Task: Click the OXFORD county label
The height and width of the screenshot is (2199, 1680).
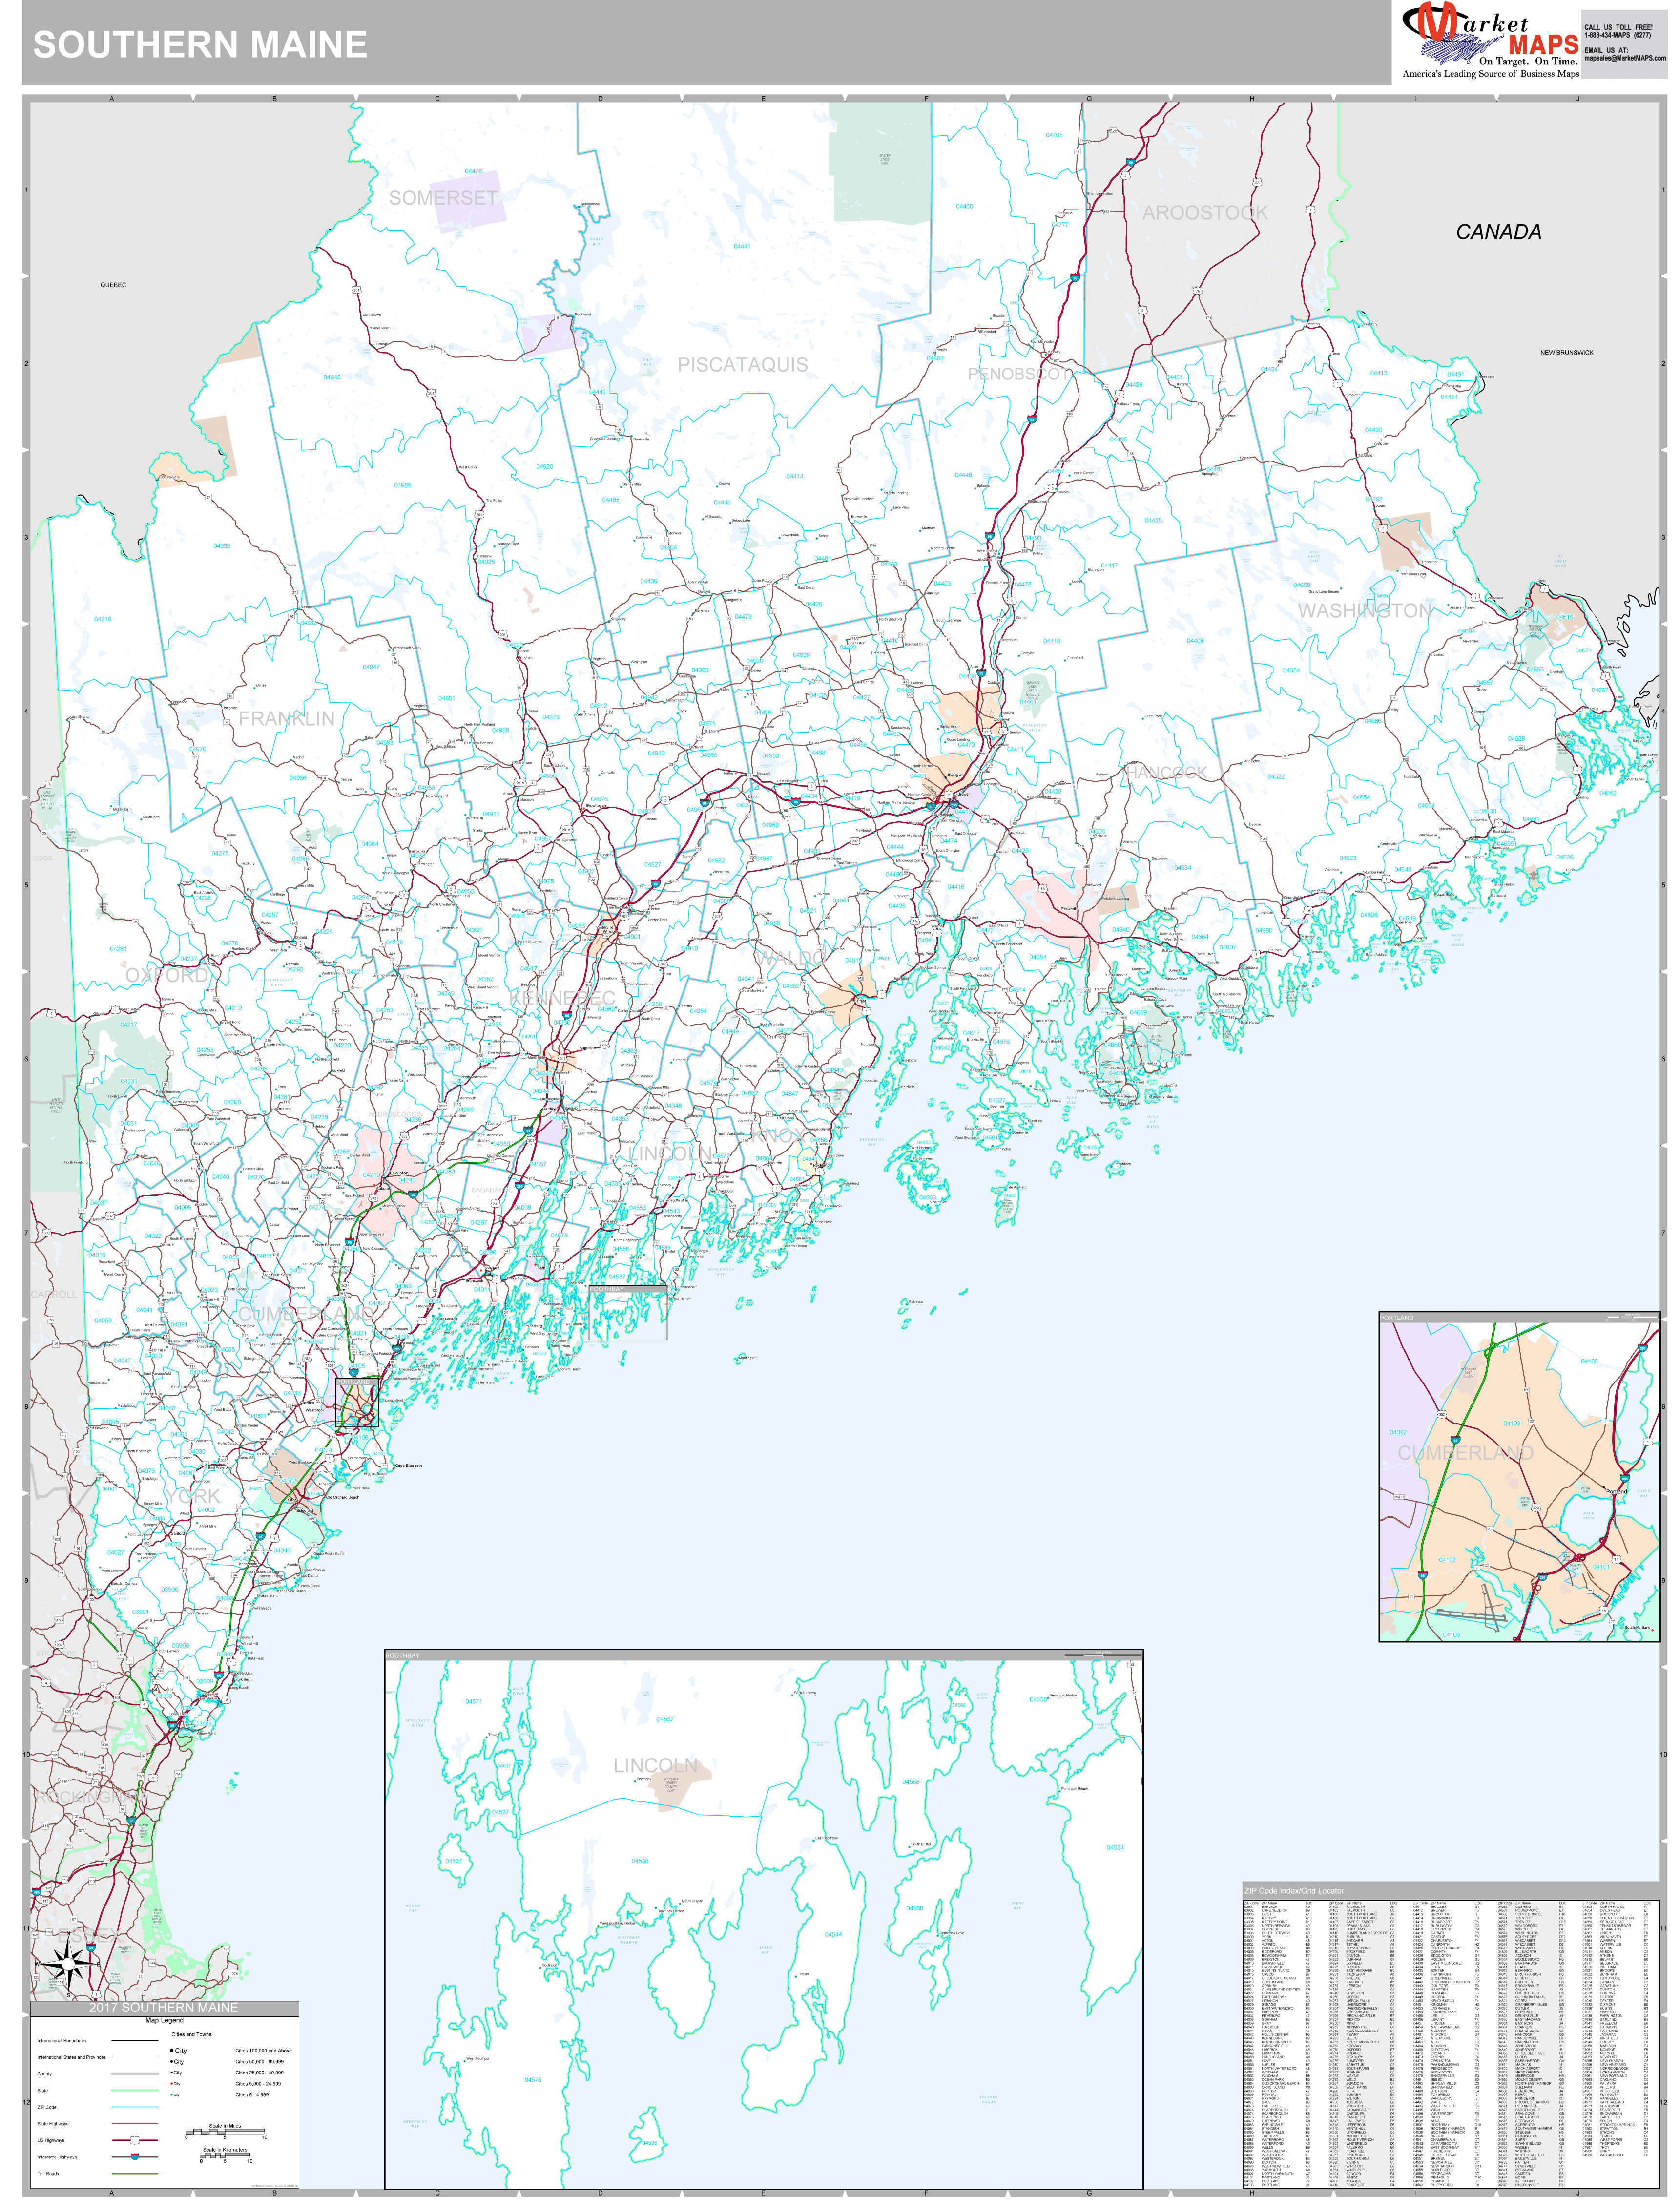Action: click(167, 975)
